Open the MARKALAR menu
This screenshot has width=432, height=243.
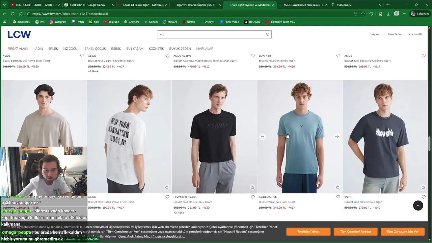[205, 49]
